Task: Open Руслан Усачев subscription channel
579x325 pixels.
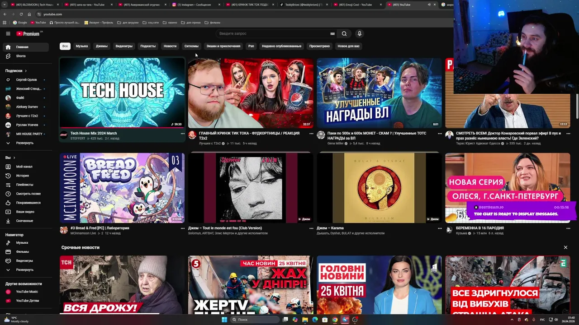Action: pos(26,125)
